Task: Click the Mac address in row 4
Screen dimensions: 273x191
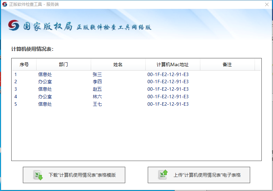Action: tap(168, 97)
